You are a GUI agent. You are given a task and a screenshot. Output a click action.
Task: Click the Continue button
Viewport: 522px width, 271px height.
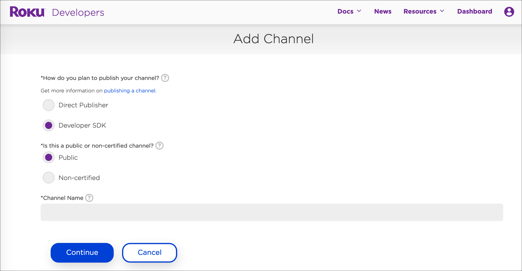click(x=82, y=252)
